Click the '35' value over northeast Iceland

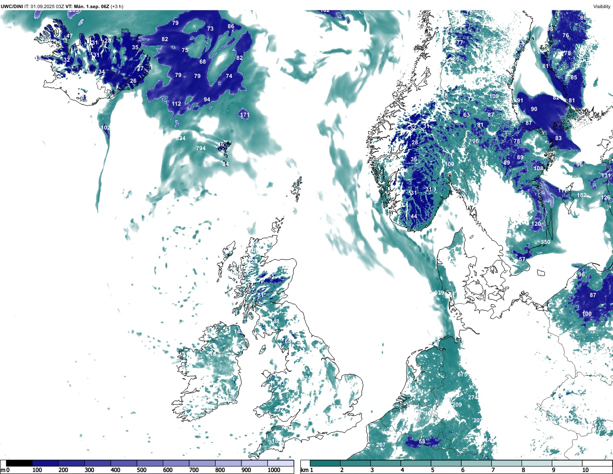pyautogui.click(x=135, y=47)
